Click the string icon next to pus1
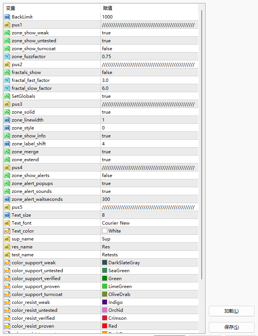This screenshot has height=336, width=258. click(7, 25)
